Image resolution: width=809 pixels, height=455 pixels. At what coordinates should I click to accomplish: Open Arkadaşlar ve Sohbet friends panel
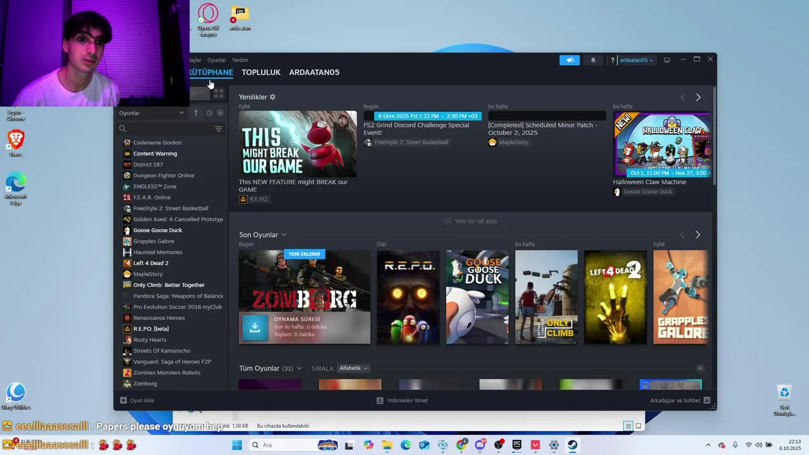coord(680,400)
